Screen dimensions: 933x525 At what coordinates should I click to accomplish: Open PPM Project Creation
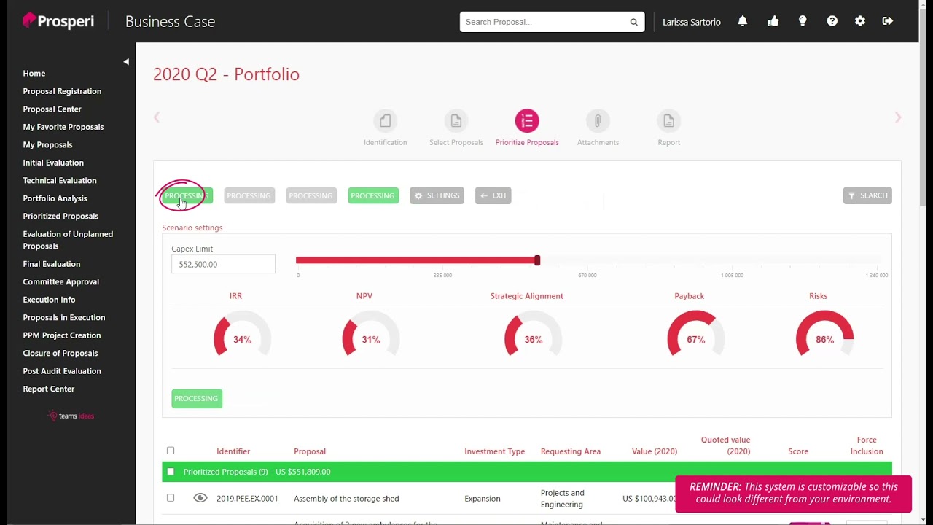point(62,335)
